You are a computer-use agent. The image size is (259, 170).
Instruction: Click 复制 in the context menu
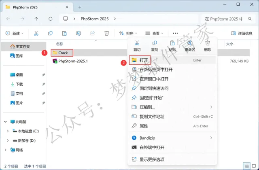[x=155, y=46]
